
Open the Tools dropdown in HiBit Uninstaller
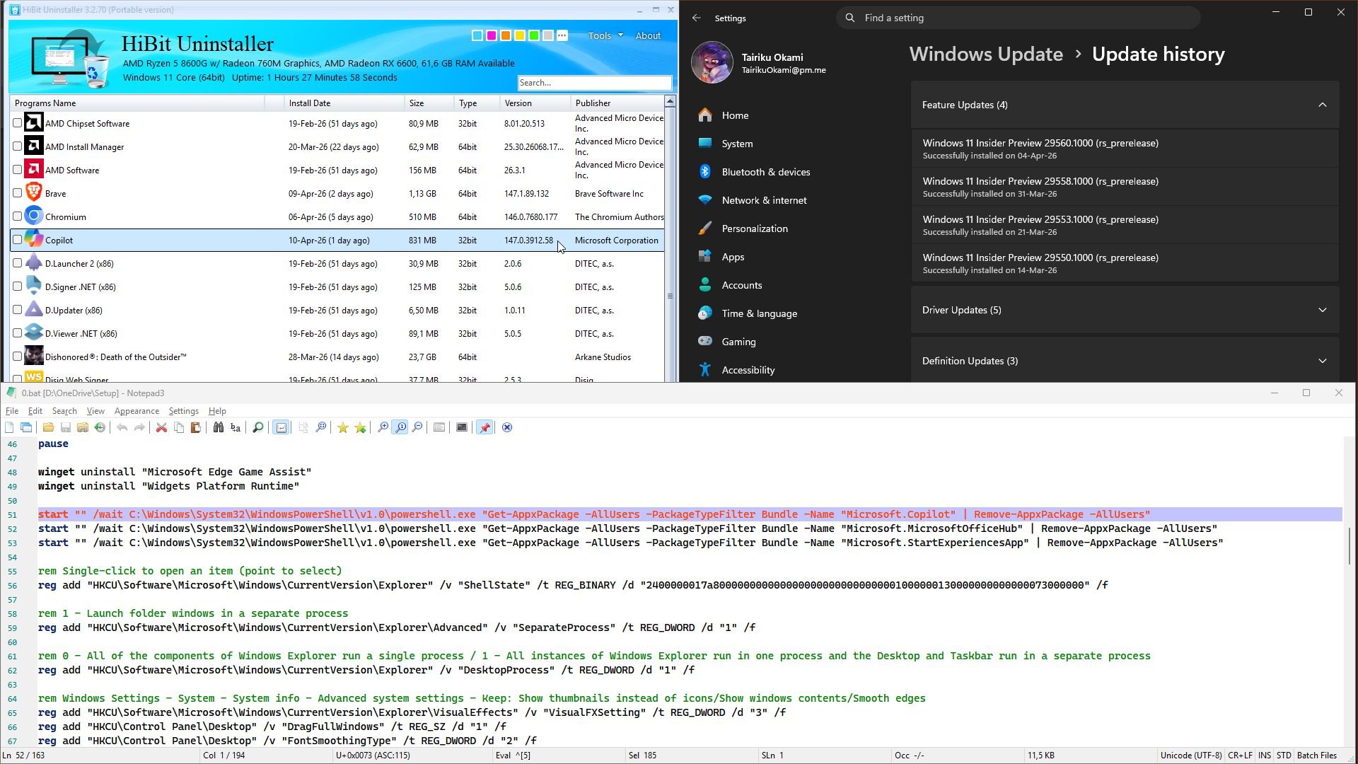point(605,35)
